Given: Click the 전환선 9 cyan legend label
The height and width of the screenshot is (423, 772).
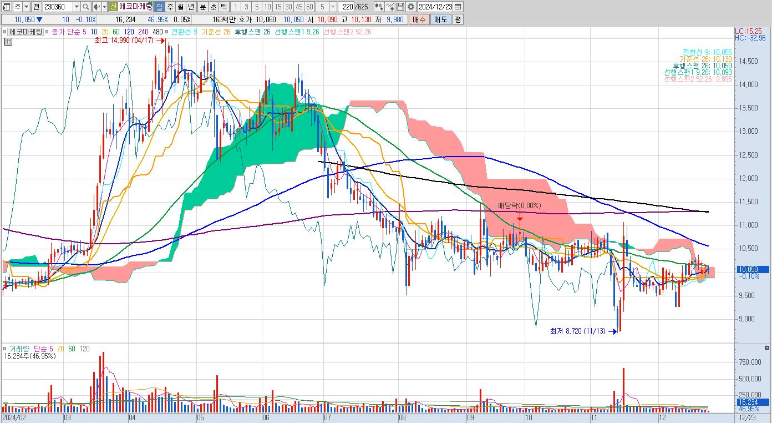Looking at the screenshot, I should (182, 32).
